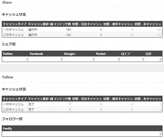Click the share count under Facebook
164x138 pixels.
61,59
